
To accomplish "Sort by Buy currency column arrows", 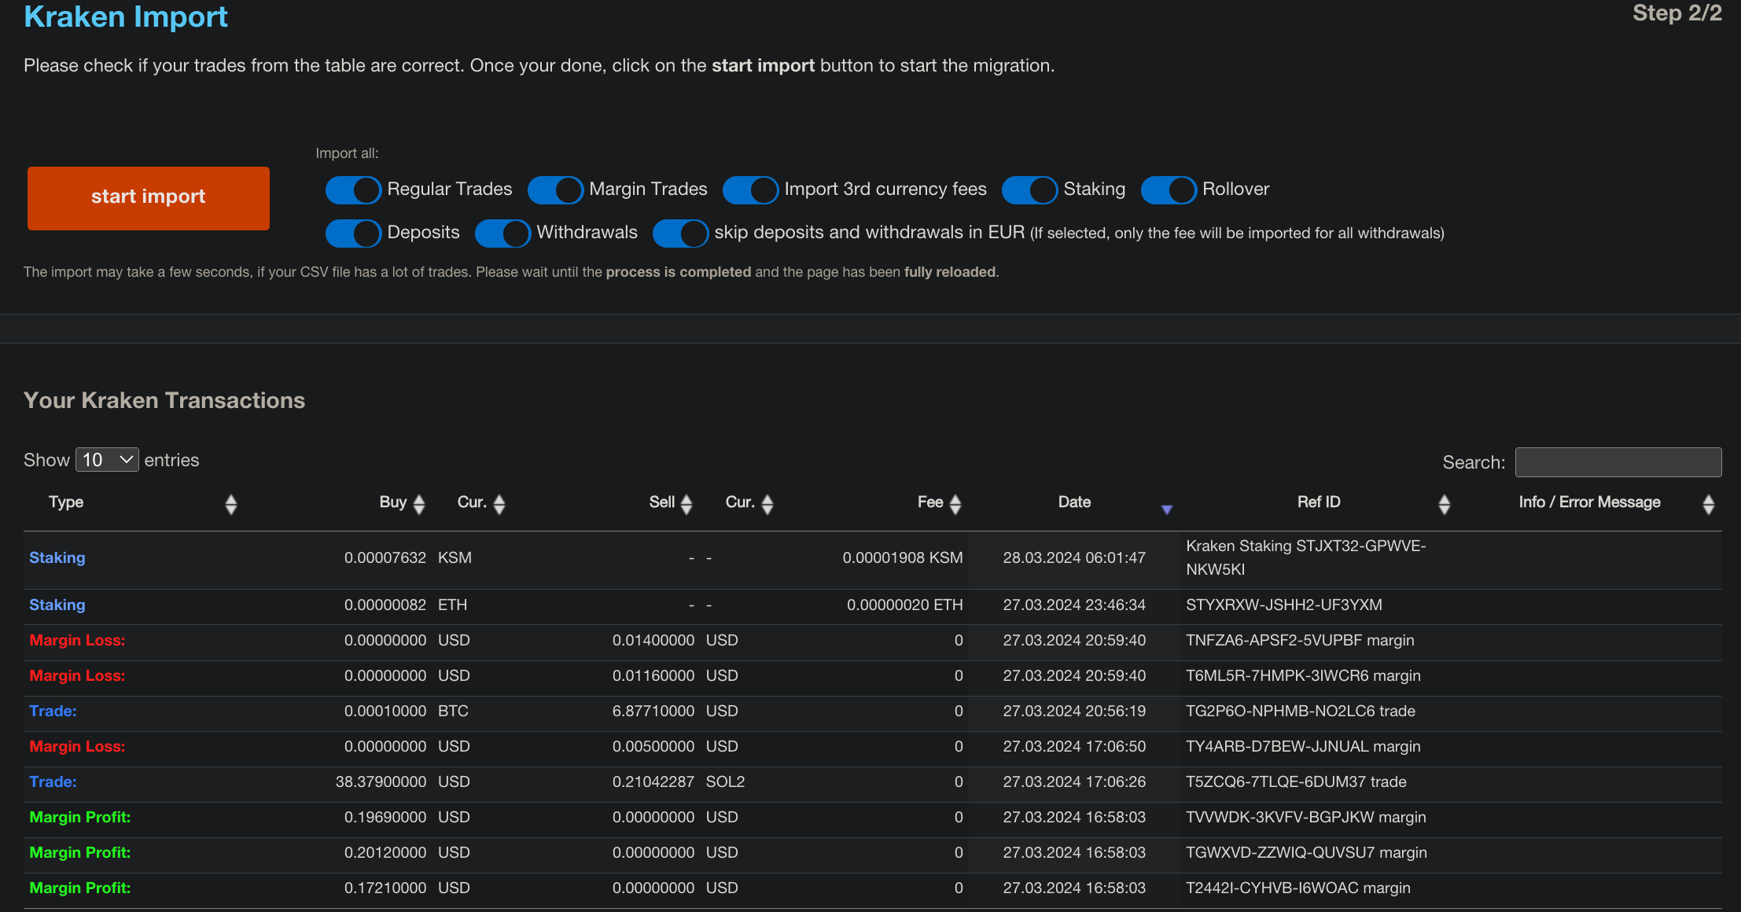I will pyautogui.click(x=499, y=504).
